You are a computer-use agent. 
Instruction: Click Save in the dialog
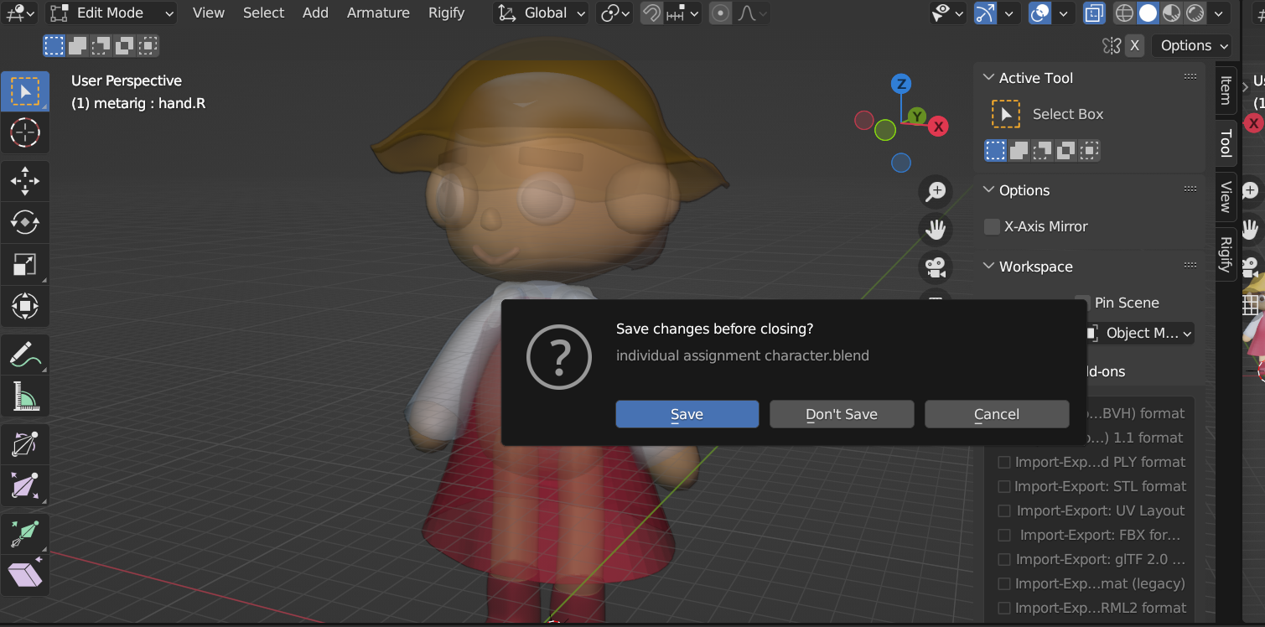click(687, 414)
